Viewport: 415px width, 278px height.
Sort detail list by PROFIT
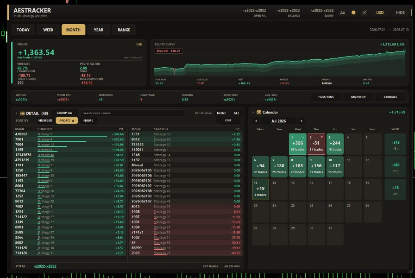[x=67, y=120]
